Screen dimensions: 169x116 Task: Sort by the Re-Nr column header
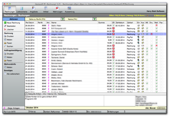pyautogui.click(x=42, y=22)
